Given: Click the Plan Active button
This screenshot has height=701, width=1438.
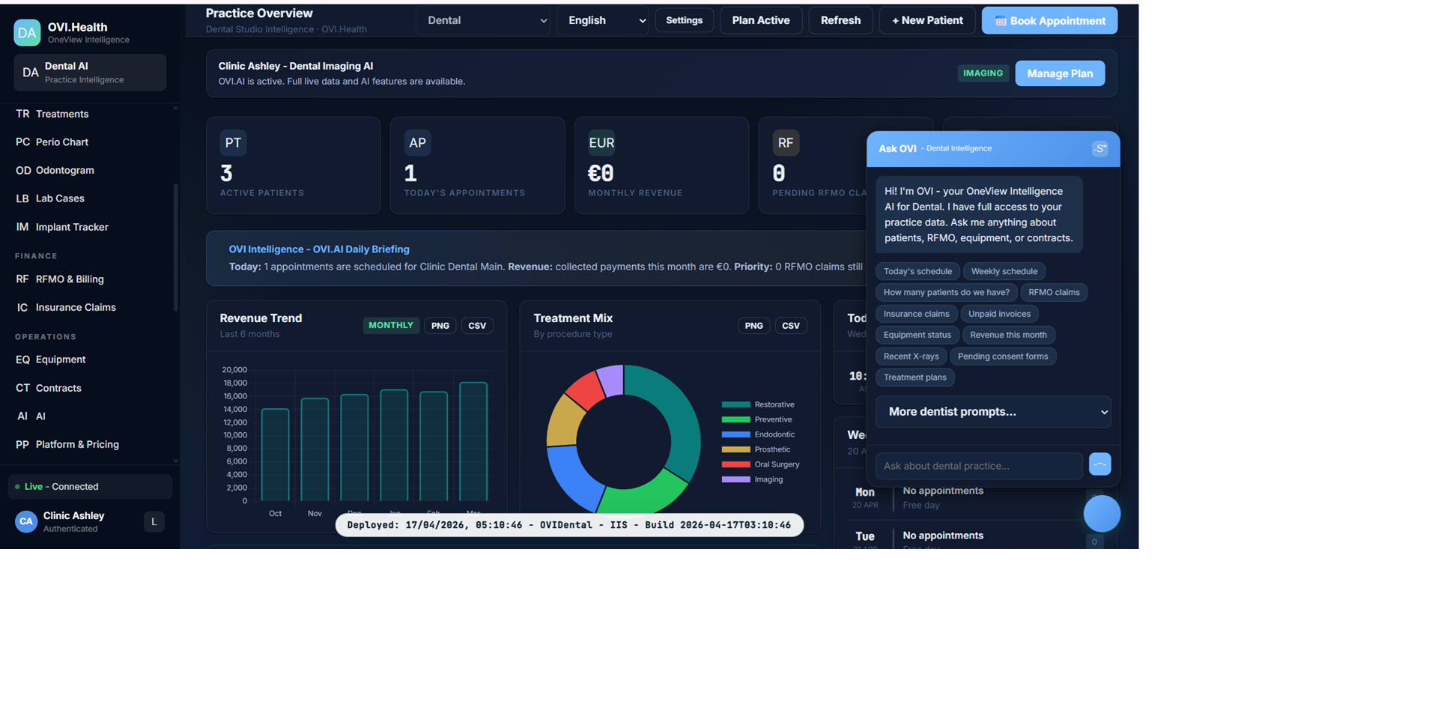Looking at the screenshot, I should point(761,20).
